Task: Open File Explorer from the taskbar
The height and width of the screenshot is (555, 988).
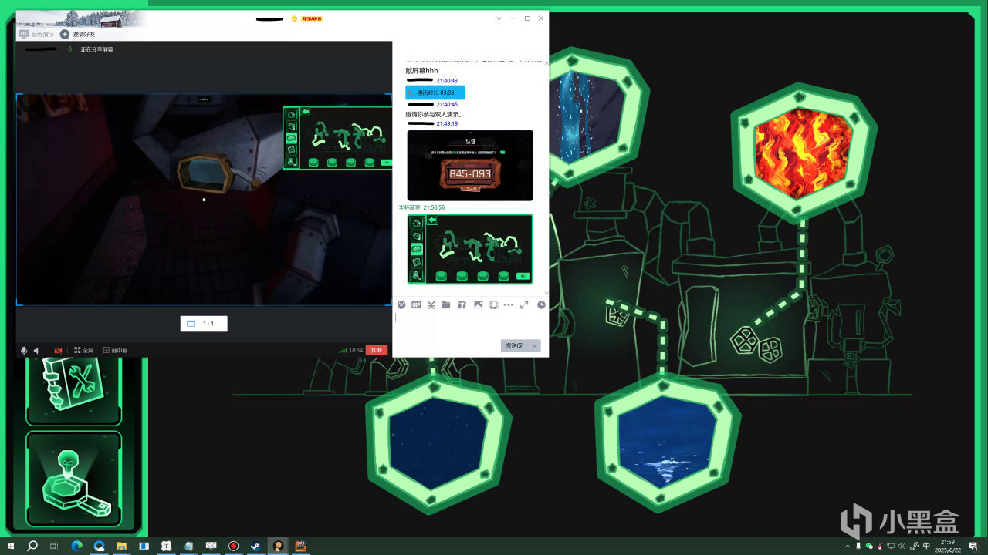Action: pos(121,546)
